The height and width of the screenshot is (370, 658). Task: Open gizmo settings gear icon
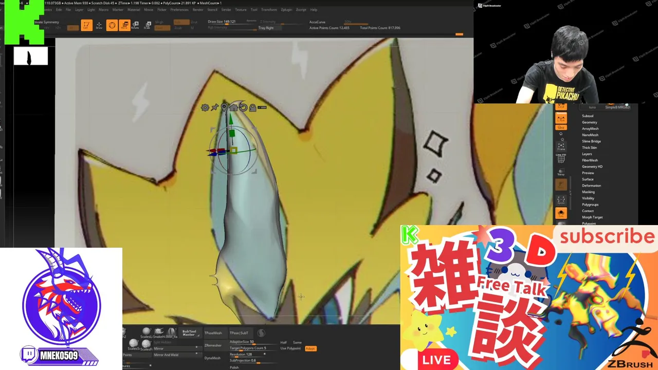coord(205,107)
